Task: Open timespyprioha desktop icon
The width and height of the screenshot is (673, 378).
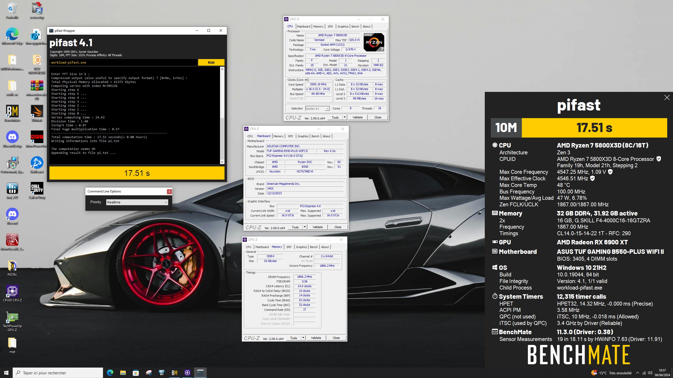Action: [37, 36]
